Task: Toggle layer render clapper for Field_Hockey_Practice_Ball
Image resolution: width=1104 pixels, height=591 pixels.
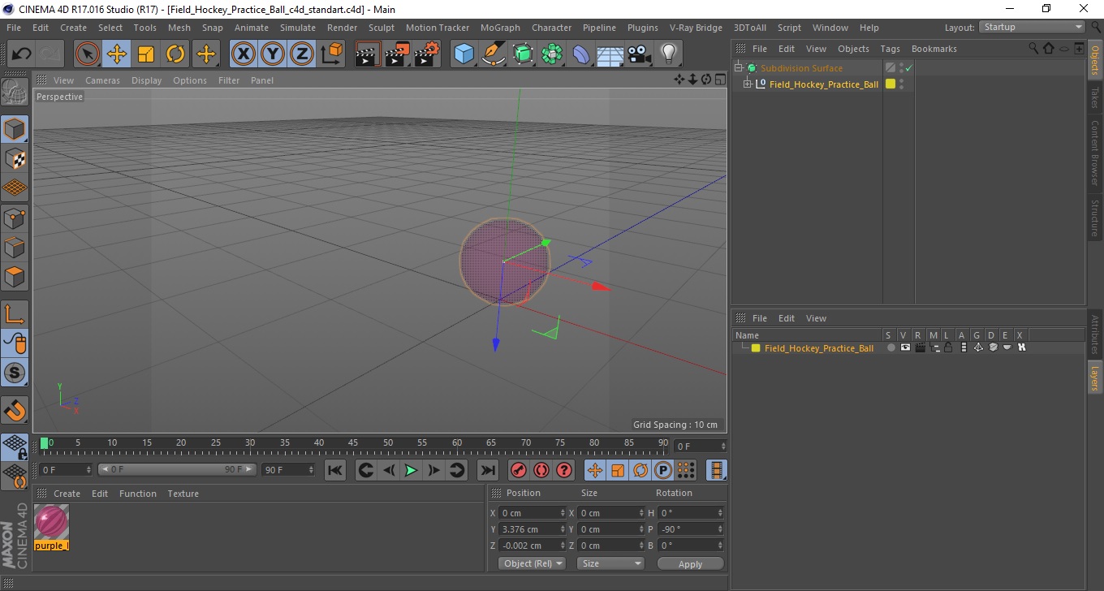Action: [920, 347]
